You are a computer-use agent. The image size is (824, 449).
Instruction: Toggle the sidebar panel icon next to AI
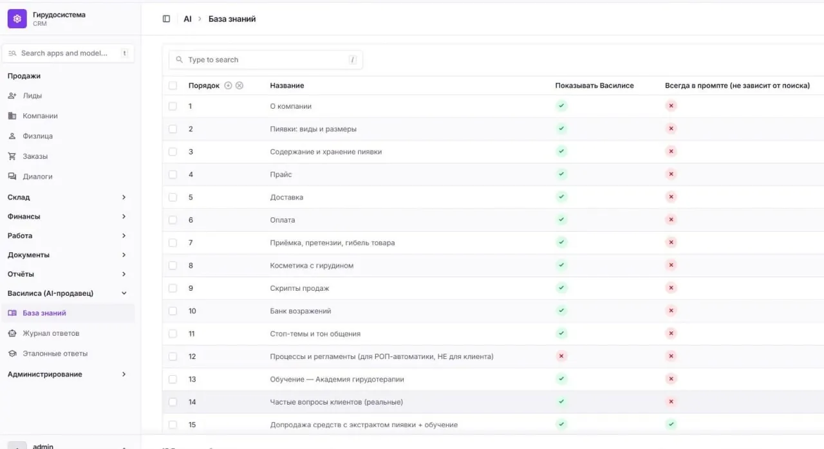tap(166, 19)
